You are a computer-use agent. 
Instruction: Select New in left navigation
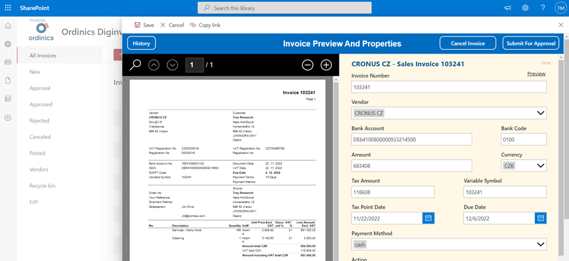pyautogui.click(x=35, y=72)
